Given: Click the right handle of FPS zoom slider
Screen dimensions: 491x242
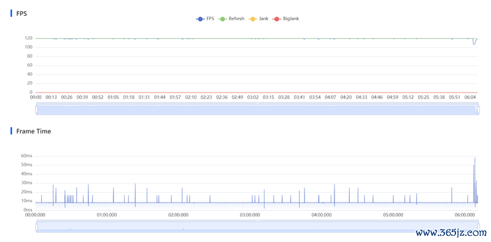Looking at the screenshot, I should tap(478, 110).
